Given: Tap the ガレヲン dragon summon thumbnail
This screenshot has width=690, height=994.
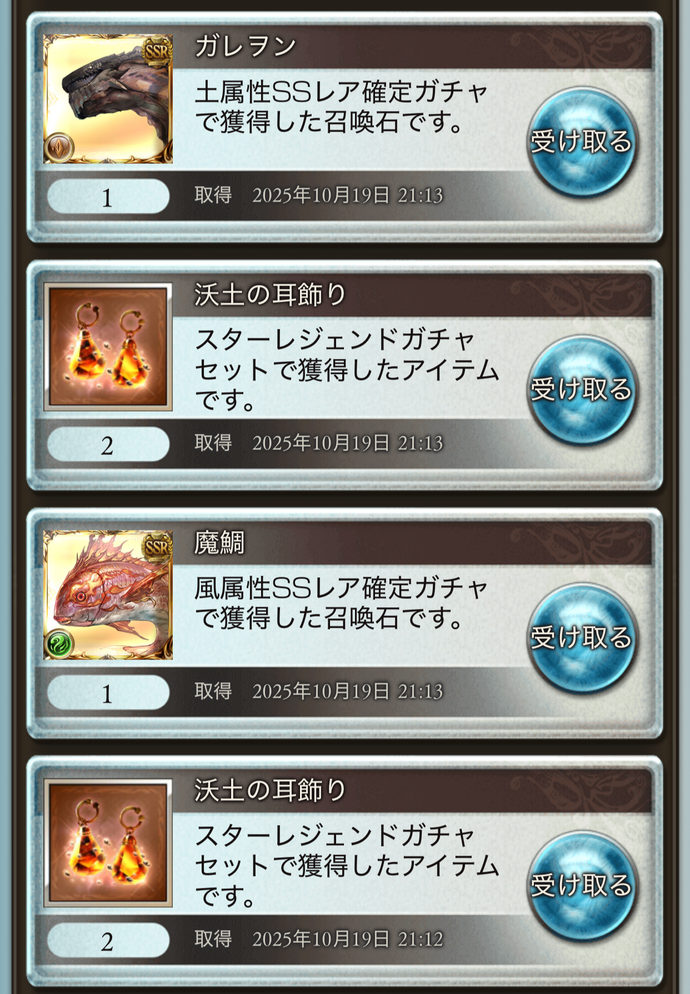Looking at the screenshot, I should click(x=108, y=99).
